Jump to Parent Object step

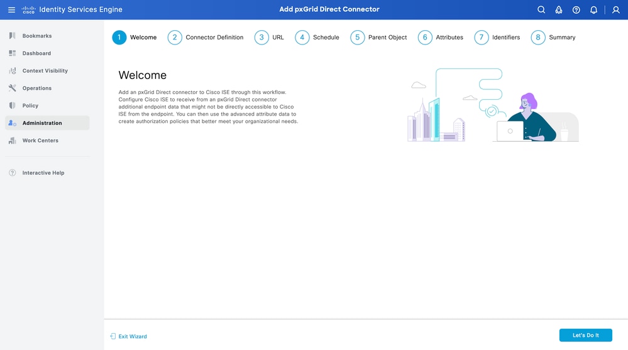[387, 37]
